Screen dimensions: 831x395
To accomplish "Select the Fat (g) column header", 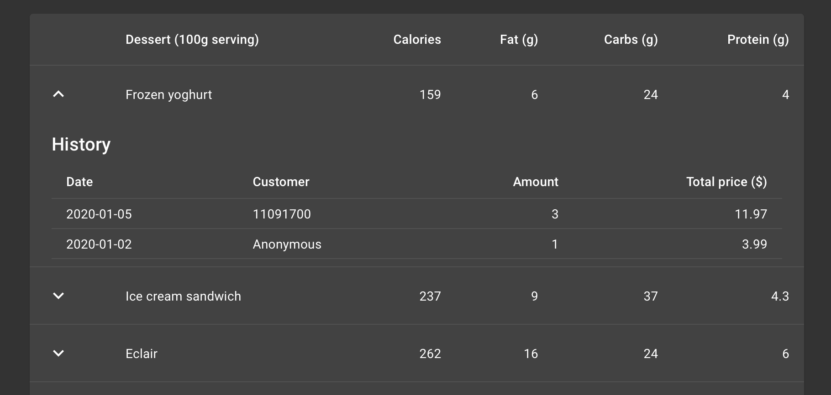I will point(519,40).
